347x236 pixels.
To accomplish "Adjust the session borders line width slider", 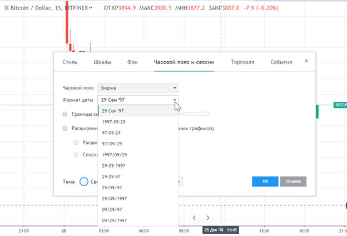I will (194, 114).
